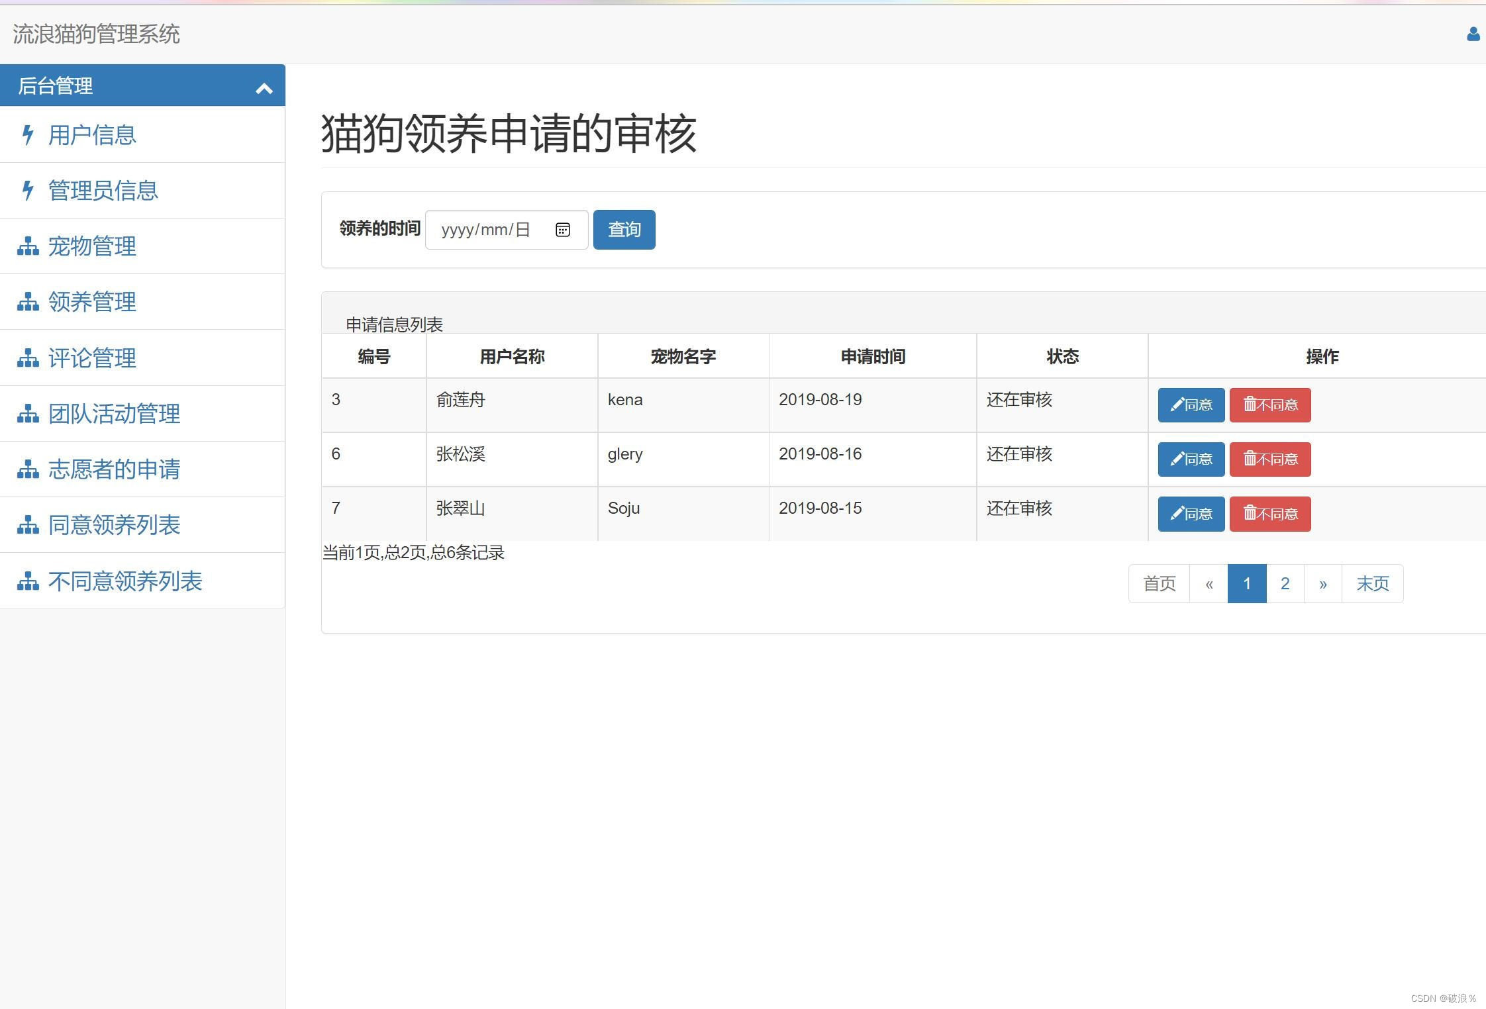Click the user profile icon at top right
Viewport: 1486px width, 1009px height.
point(1473,34)
